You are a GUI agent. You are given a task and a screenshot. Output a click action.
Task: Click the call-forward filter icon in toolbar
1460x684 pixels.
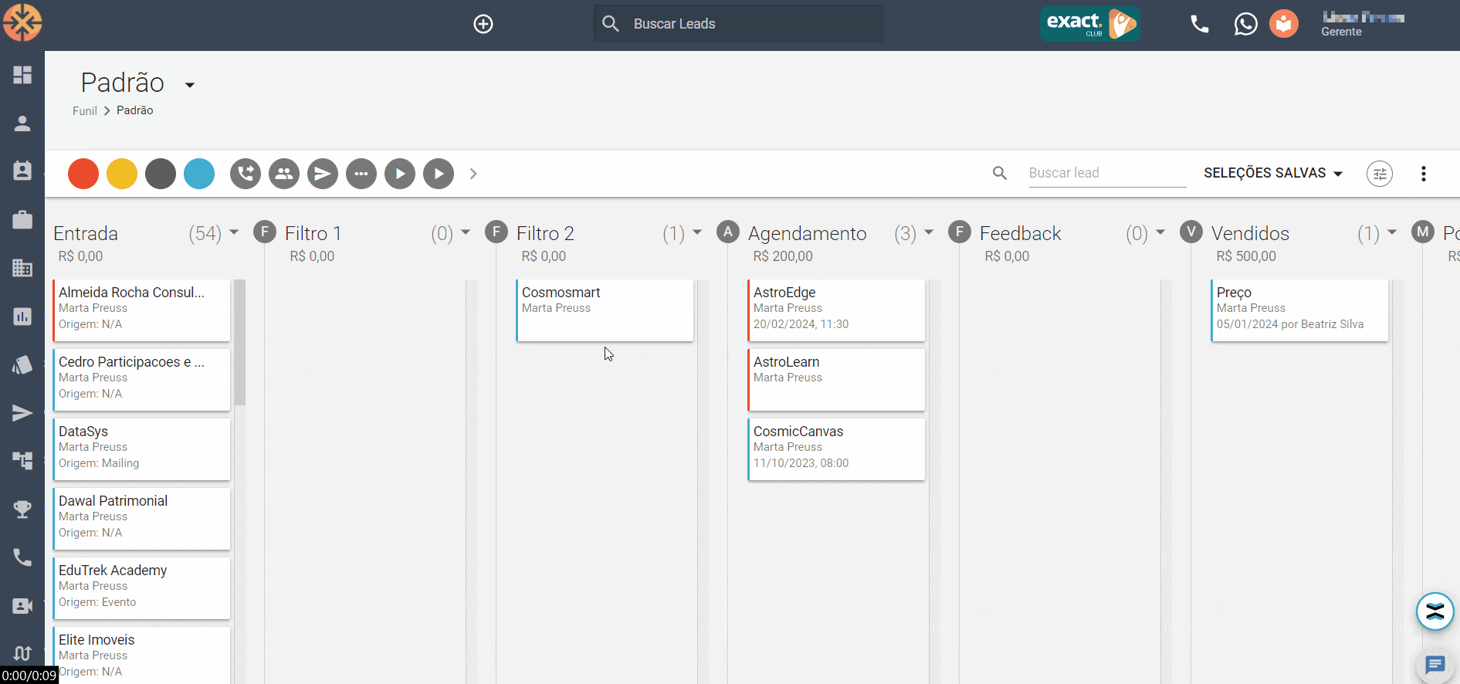coord(246,174)
